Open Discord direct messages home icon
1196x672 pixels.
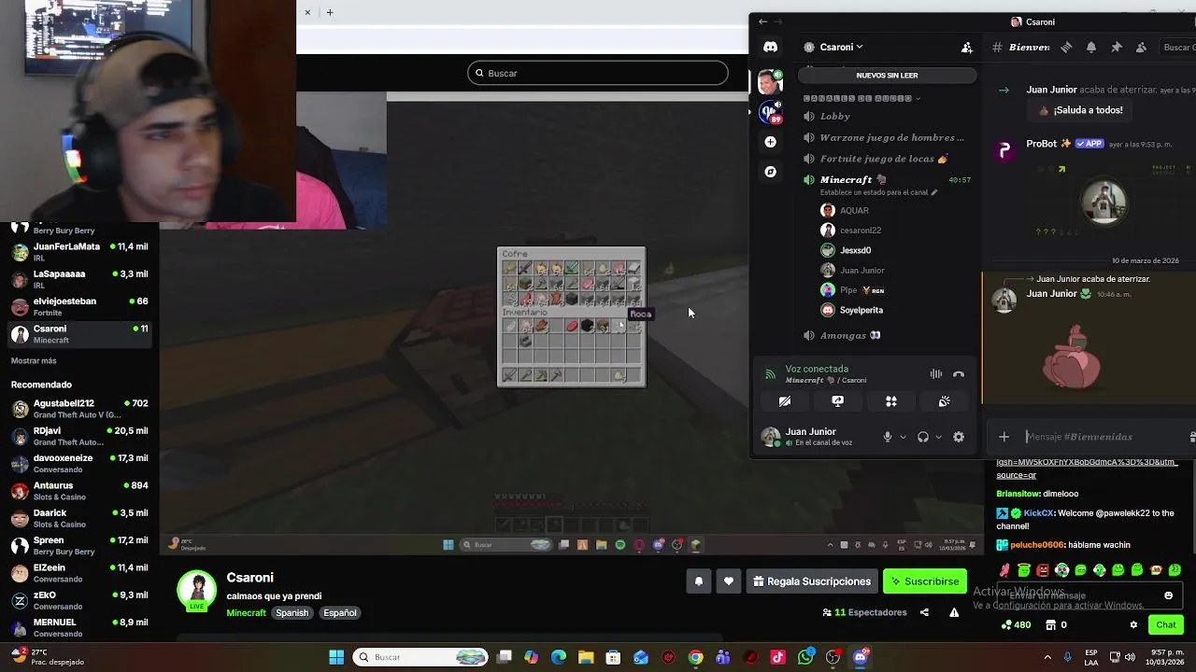[770, 47]
